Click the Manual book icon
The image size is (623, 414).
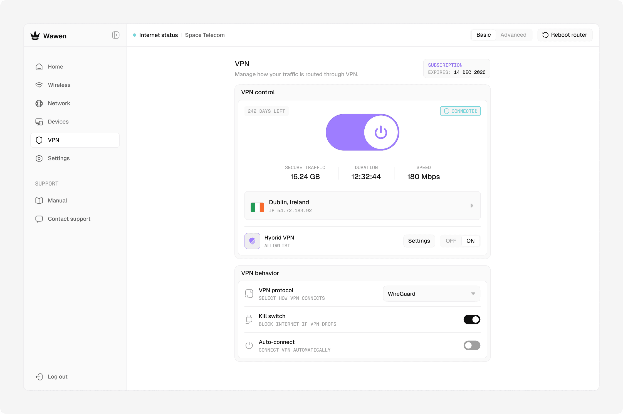pyautogui.click(x=39, y=201)
